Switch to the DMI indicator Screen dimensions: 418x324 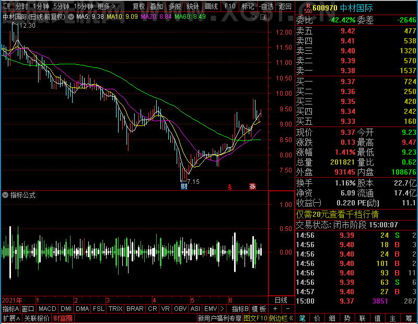pos(66,309)
